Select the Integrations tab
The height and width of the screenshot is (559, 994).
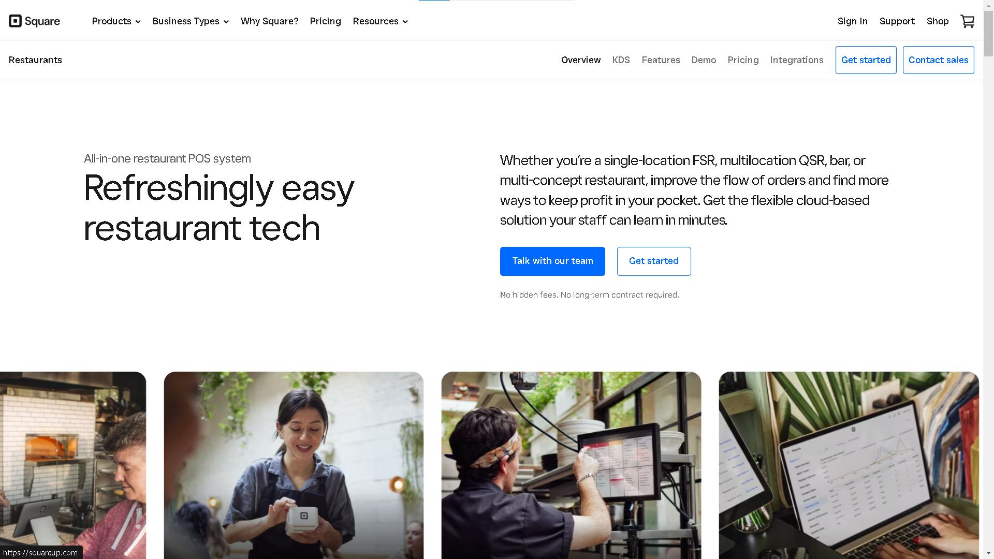click(796, 60)
